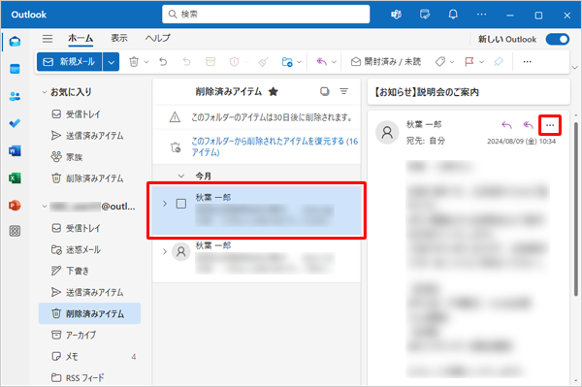Open the More apps grid icon

pyautogui.click(x=15, y=231)
